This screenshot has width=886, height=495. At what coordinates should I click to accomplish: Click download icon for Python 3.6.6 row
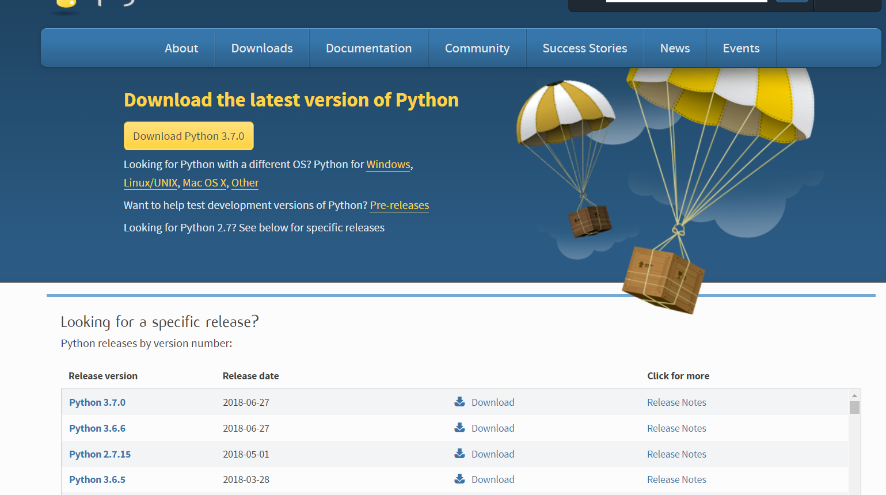[x=459, y=428]
